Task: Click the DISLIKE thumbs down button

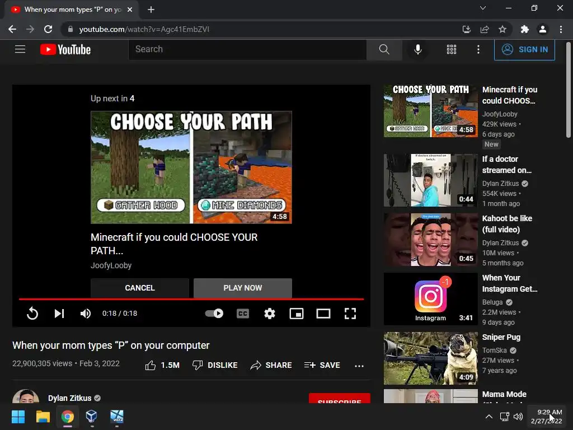Action: coord(215,365)
